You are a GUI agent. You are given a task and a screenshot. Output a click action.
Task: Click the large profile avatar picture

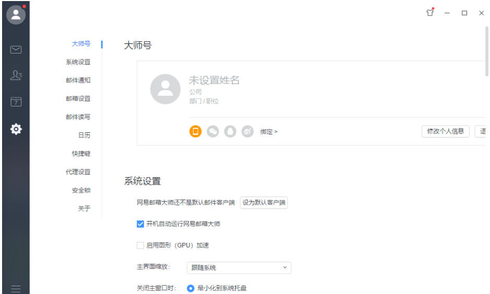[x=165, y=89]
